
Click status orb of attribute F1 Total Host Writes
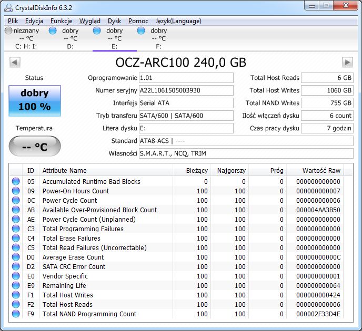point(16,295)
